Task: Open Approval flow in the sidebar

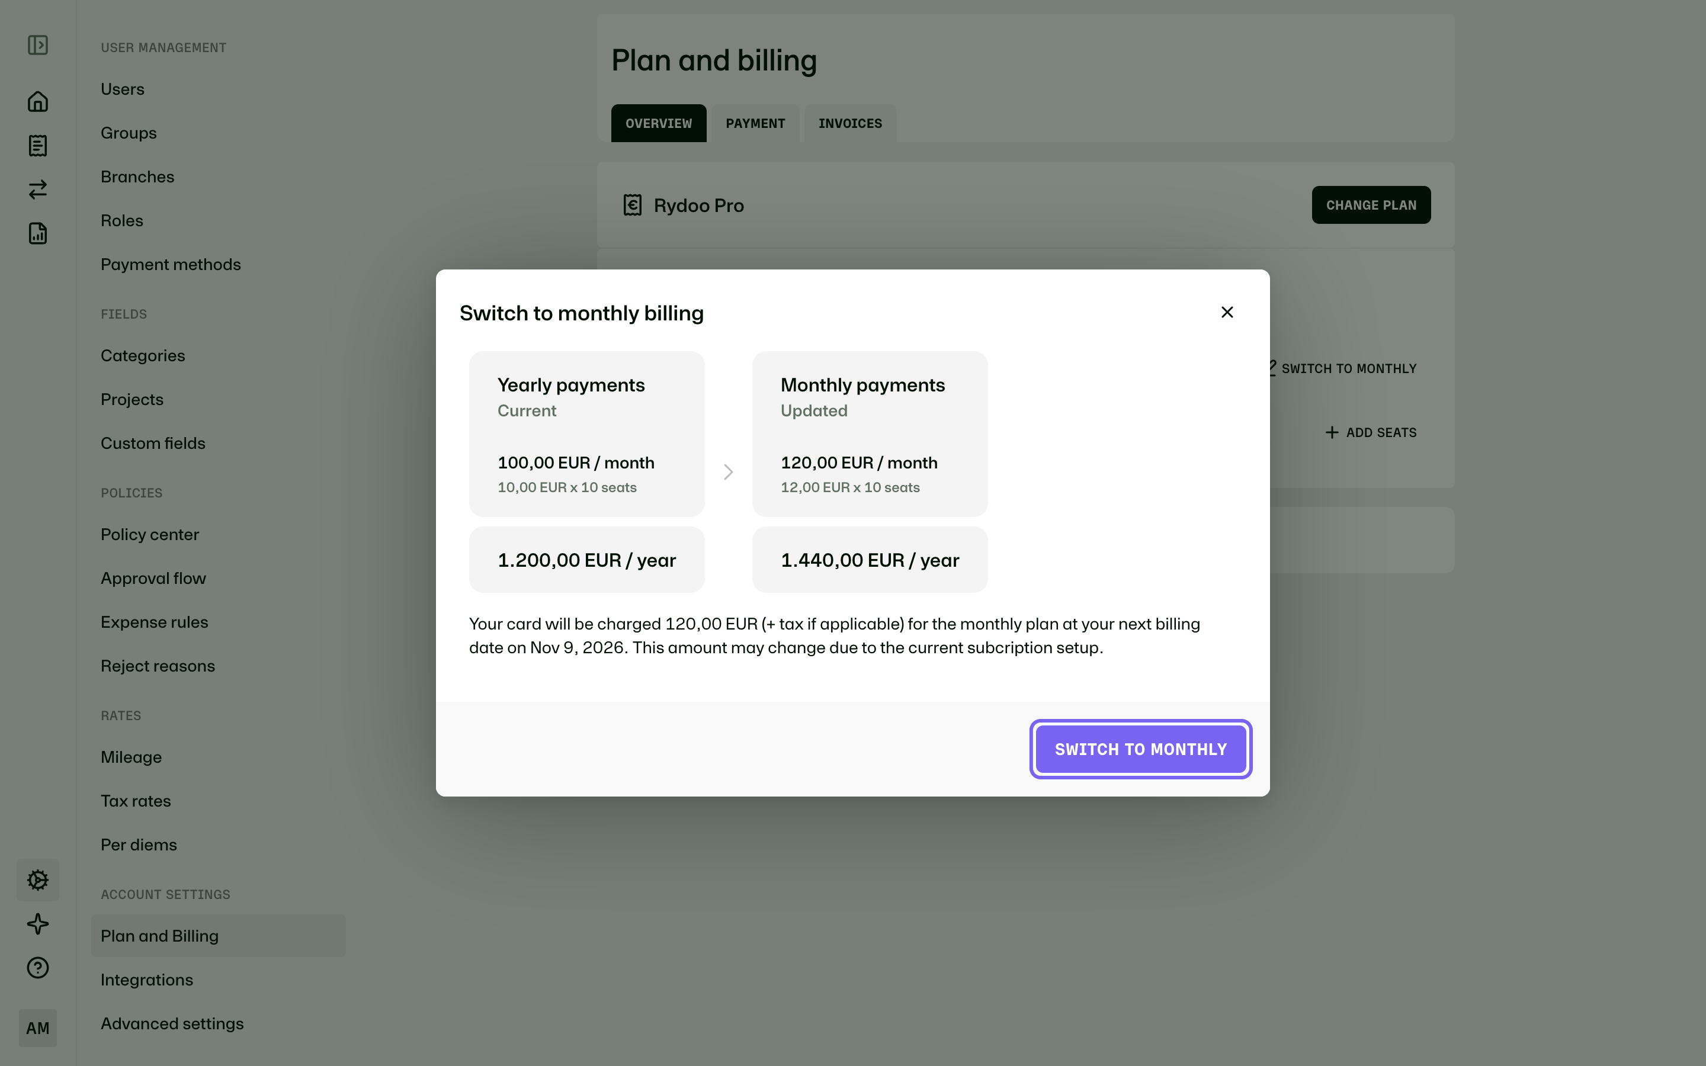Action: pos(153,578)
